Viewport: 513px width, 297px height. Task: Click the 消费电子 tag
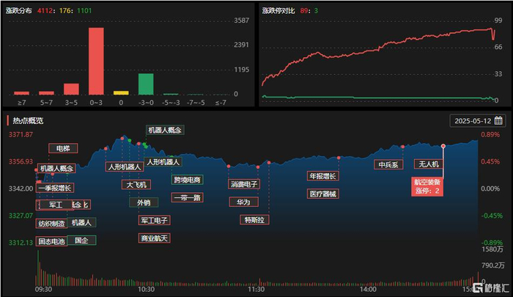(244, 184)
